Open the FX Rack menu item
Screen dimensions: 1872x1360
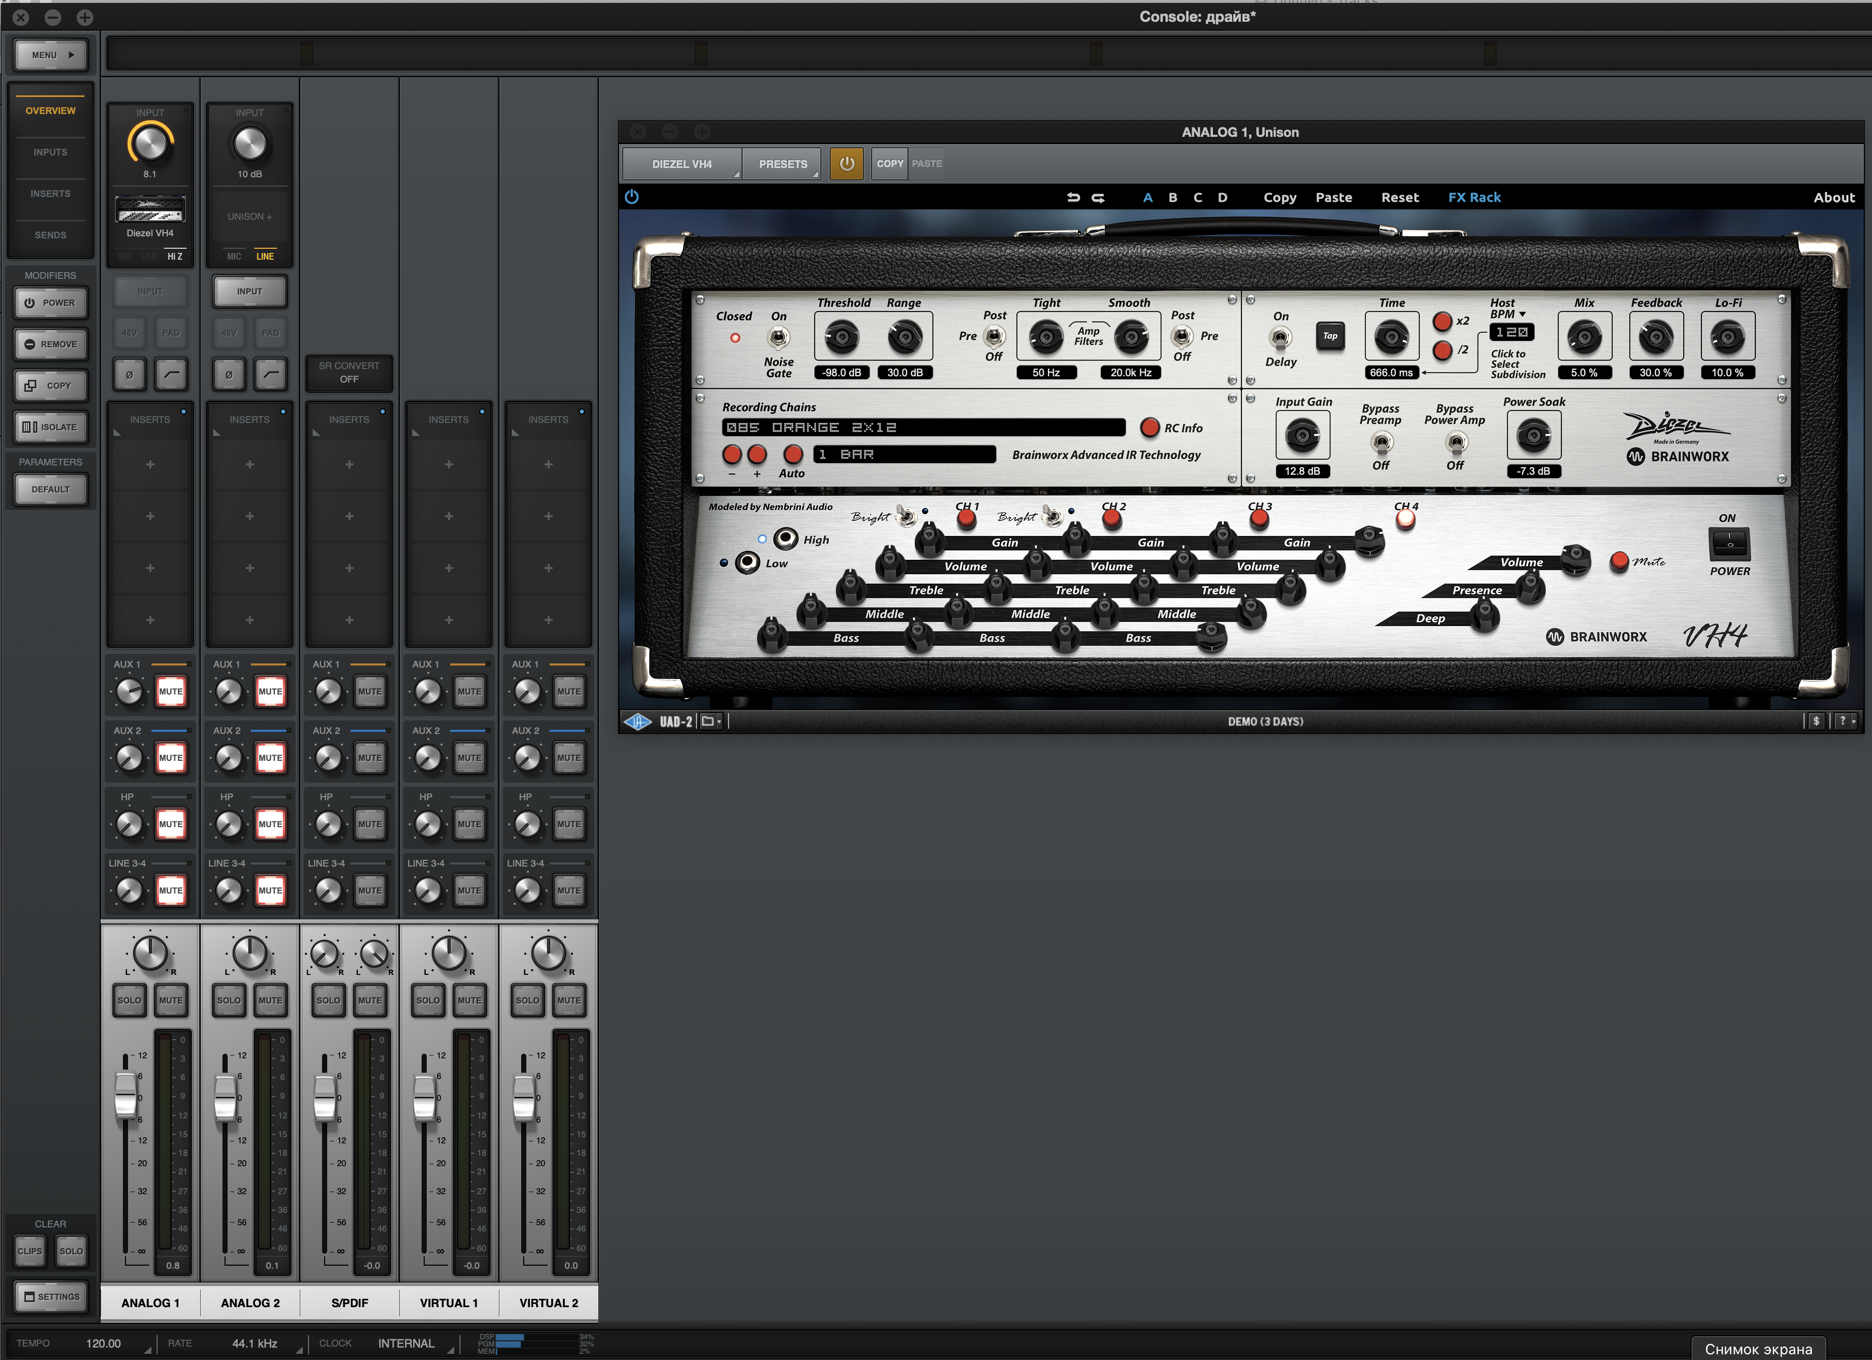click(1474, 197)
